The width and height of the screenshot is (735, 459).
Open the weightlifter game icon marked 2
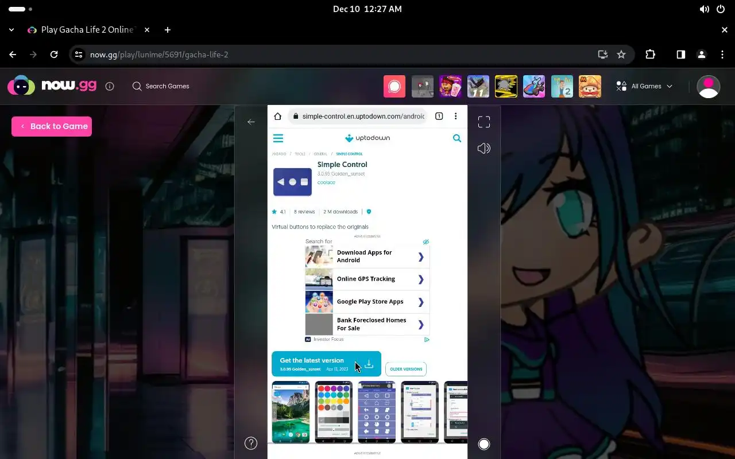[x=562, y=87]
